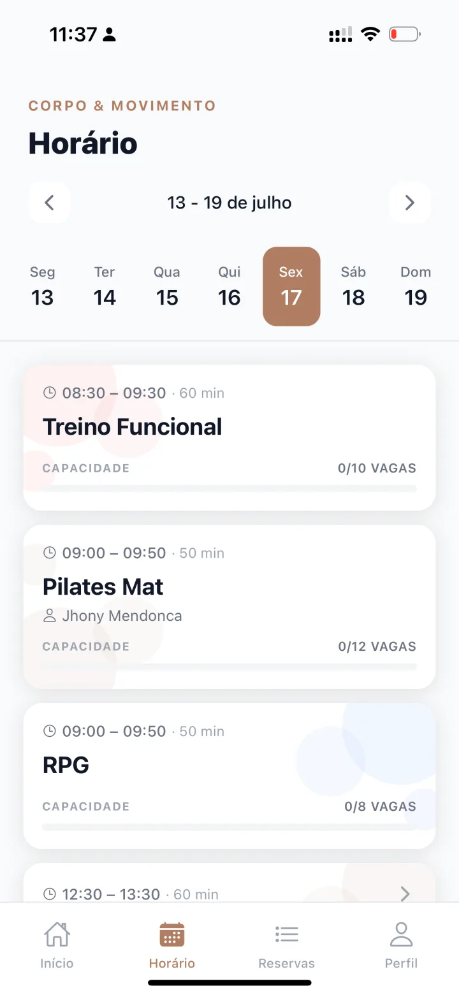This screenshot has width=459, height=995.
Task: Click the clock icon on RPG card
Action: coord(49,731)
